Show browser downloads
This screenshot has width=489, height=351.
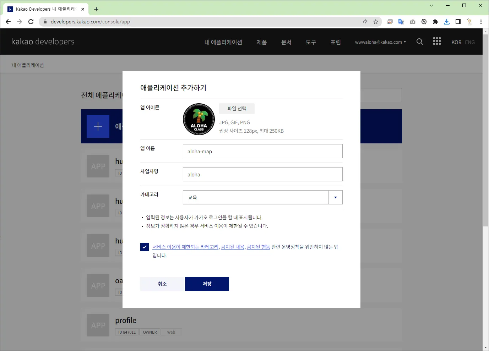(447, 22)
